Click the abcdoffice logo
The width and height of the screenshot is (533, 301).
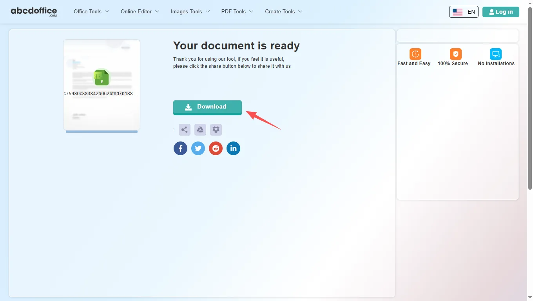[x=34, y=12]
